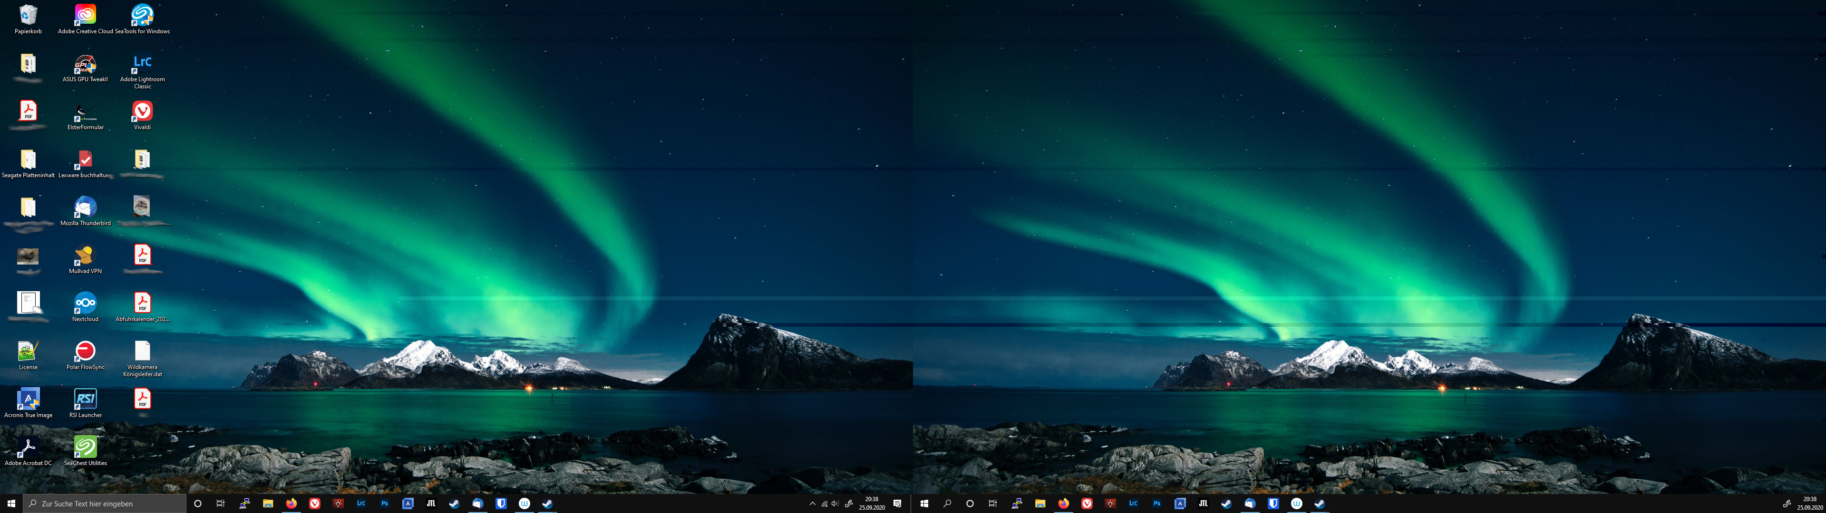Open RSI Launcher desktop shortcut
The width and height of the screenshot is (1826, 513).
(85, 399)
